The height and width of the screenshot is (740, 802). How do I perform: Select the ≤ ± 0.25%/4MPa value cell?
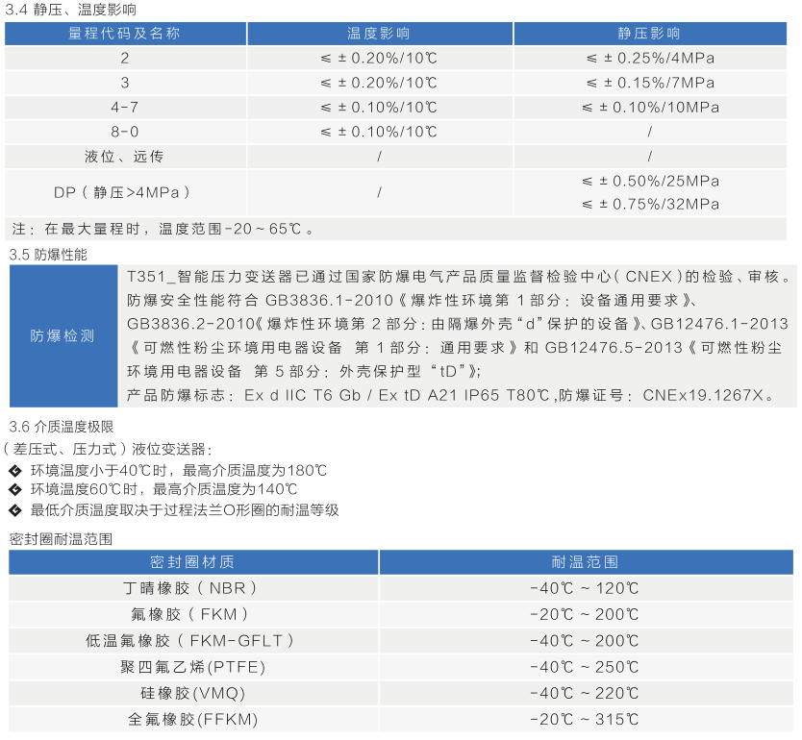(x=652, y=57)
